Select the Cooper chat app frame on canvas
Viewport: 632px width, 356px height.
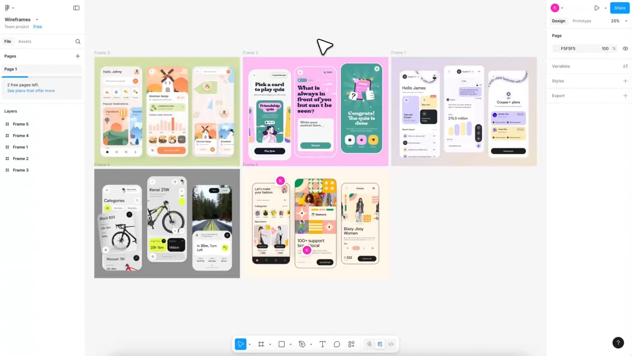coord(464,111)
